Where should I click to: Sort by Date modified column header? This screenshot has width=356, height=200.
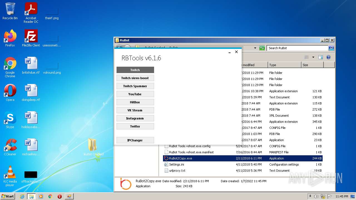(254, 65)
